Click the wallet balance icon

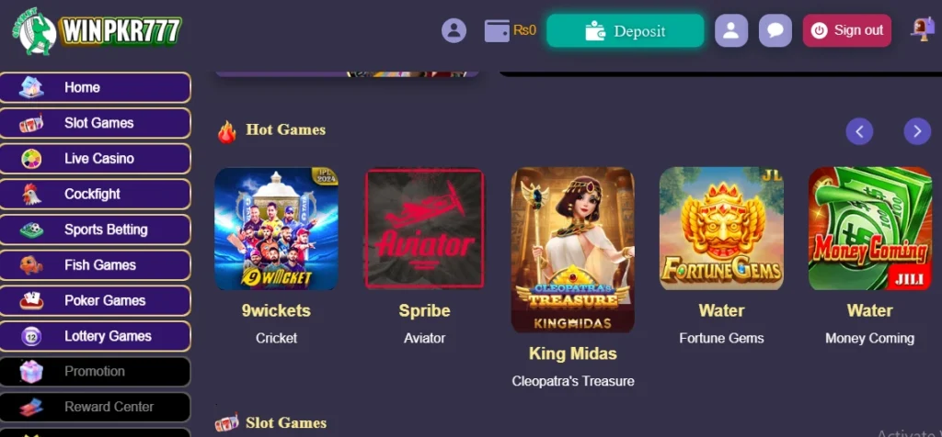coord(497,30)
